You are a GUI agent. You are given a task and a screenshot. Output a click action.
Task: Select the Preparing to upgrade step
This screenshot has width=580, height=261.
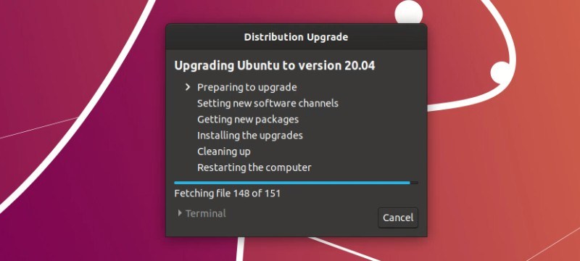(x=247, y=88)
